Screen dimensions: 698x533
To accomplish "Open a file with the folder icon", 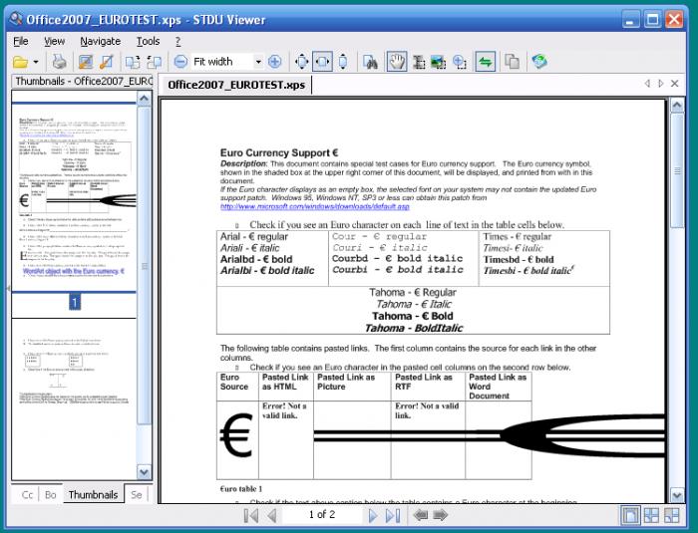I will pyautogui.click(x=20, y=62).
